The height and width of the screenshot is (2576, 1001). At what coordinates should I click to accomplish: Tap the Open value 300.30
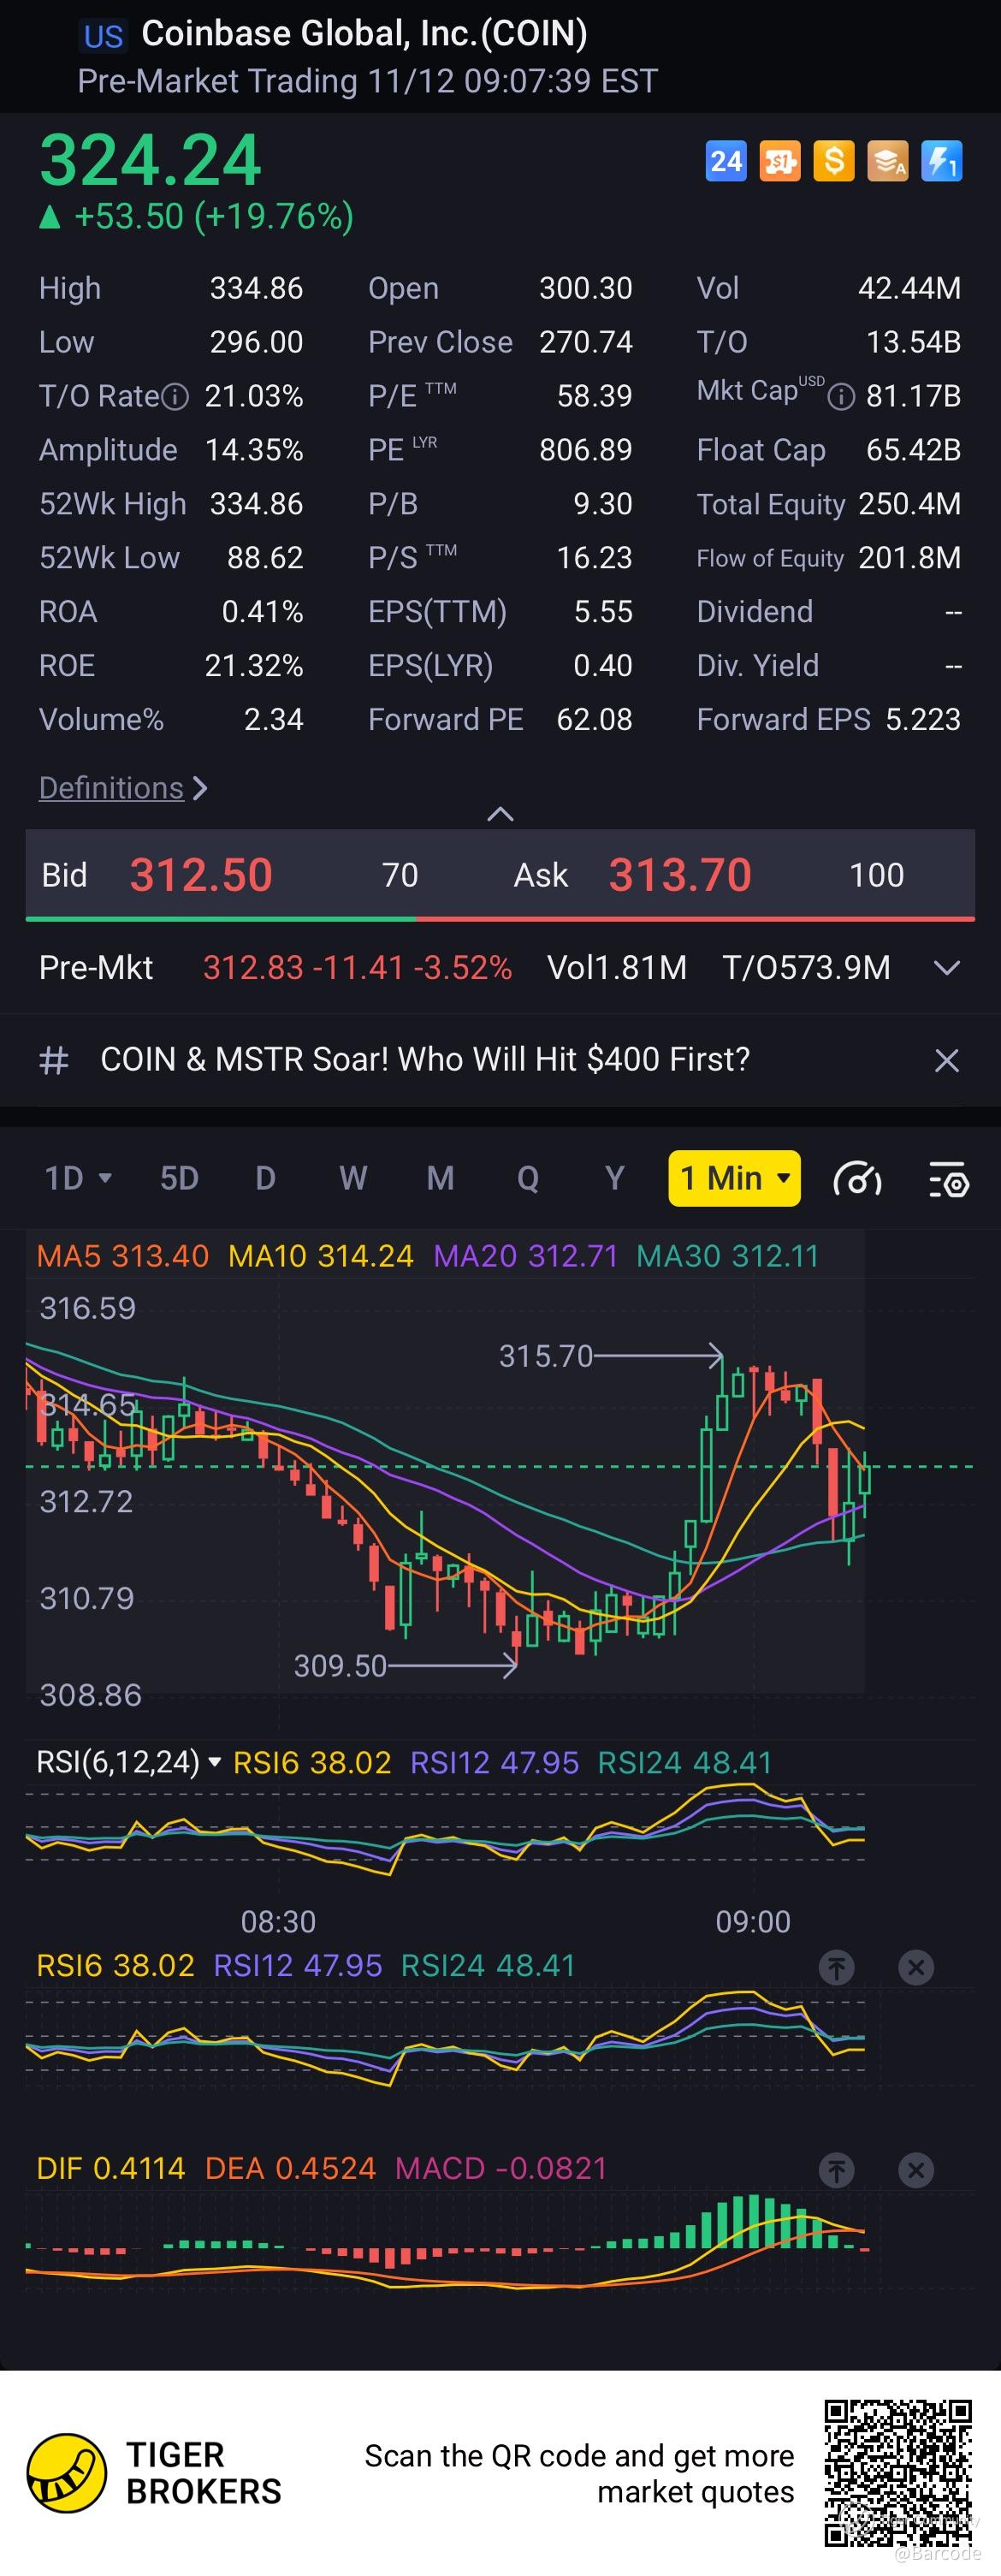(x=586, y=288)
